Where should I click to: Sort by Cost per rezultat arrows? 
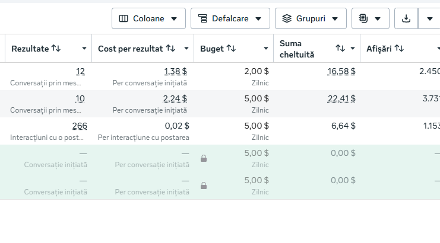pos(170,49)
